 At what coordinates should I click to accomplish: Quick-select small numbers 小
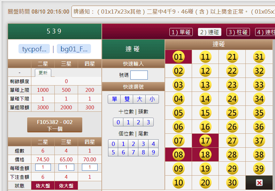click(x=152, y=99)
